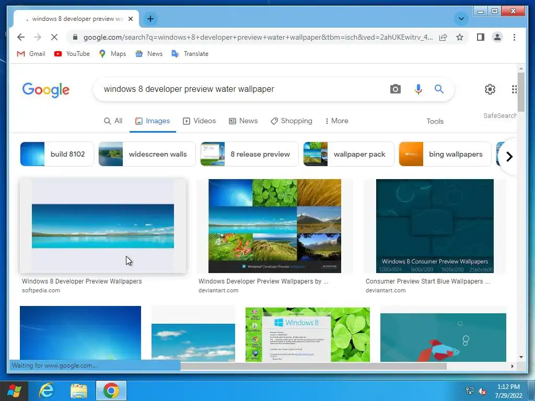Switch to the News search tab

click(243, 121)
